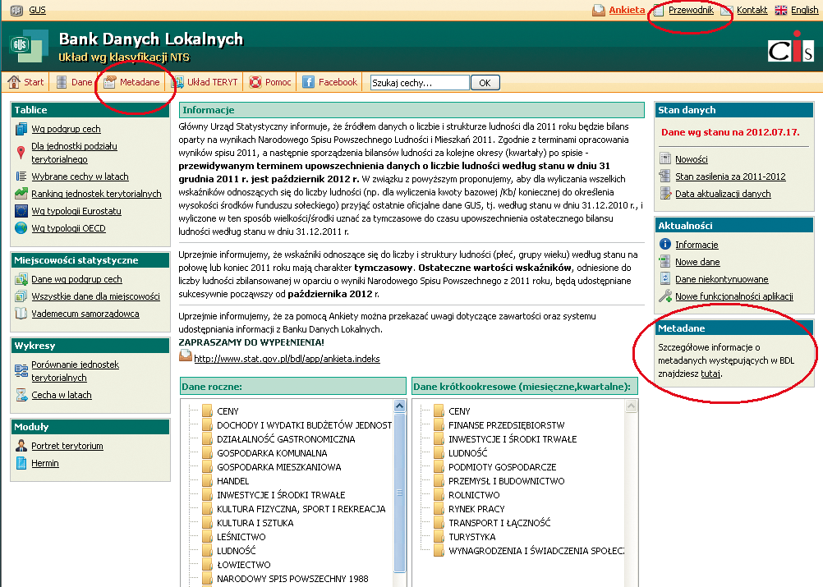This screenshot has width=823, height=587.
Task: Click the CIS logo in header
Action: (x=791, y=48)
